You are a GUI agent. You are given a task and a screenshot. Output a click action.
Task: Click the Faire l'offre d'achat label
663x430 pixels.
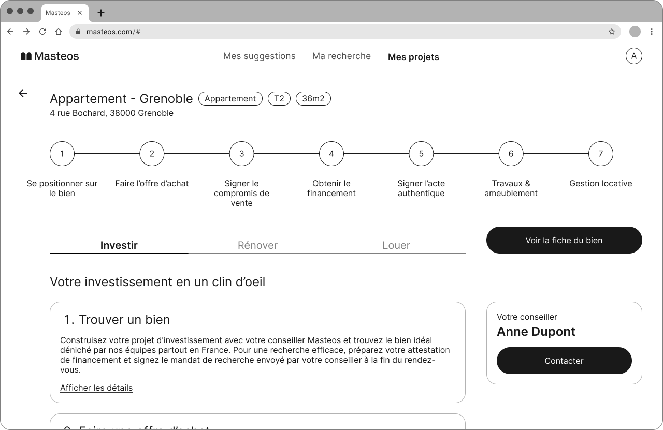tap(152, 183)
